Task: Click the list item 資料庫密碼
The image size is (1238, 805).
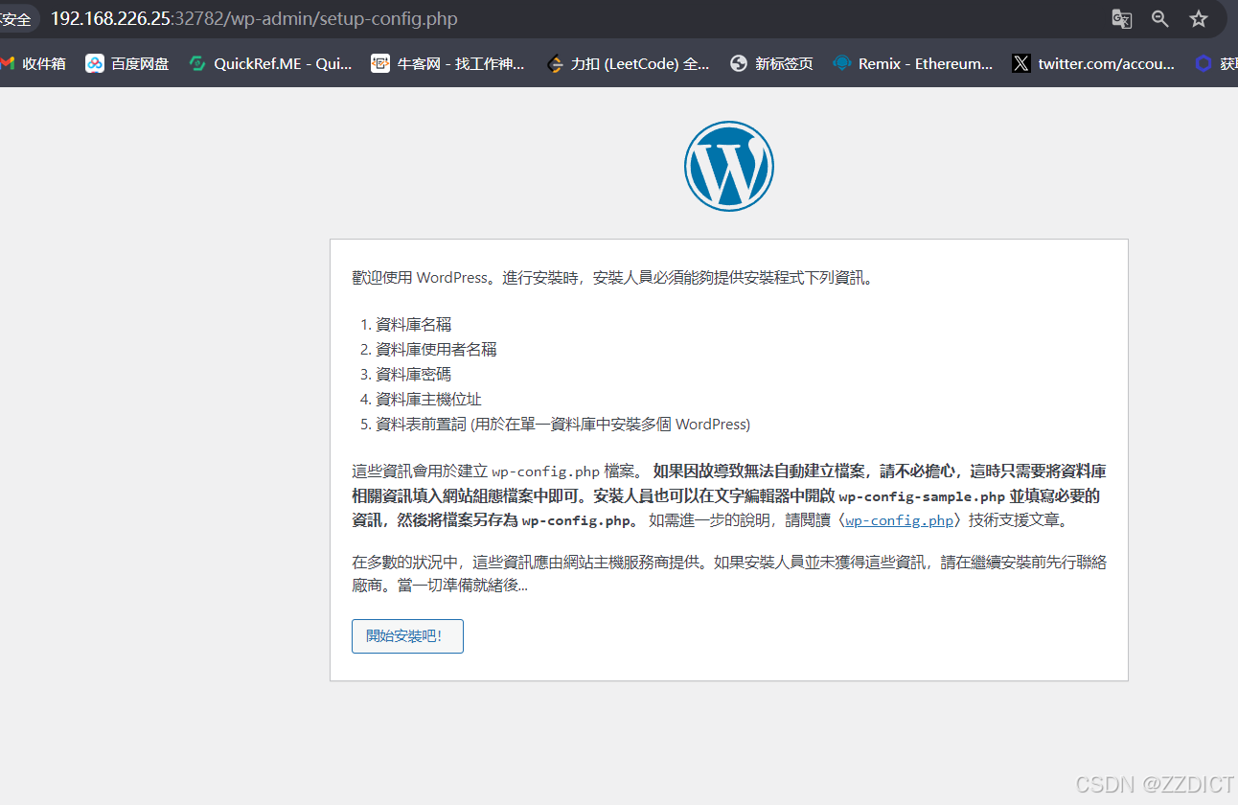Action: 413,374
